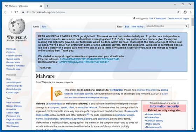Open the Chrome profile account icon
The image size is (196, 132).
[x=185, y=12]
